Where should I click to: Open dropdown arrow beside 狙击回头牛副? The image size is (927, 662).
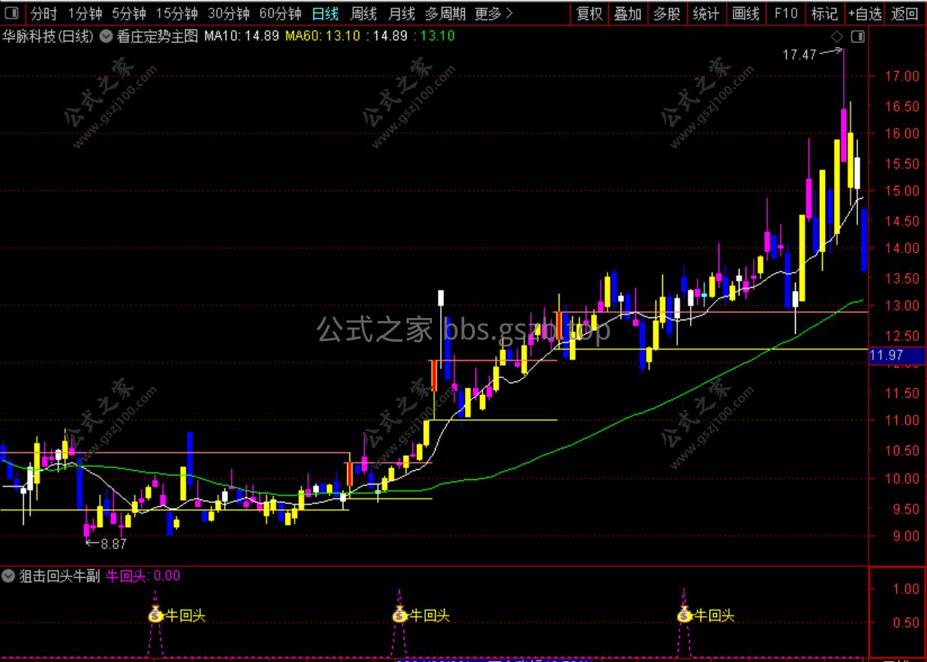pos(8,576)
